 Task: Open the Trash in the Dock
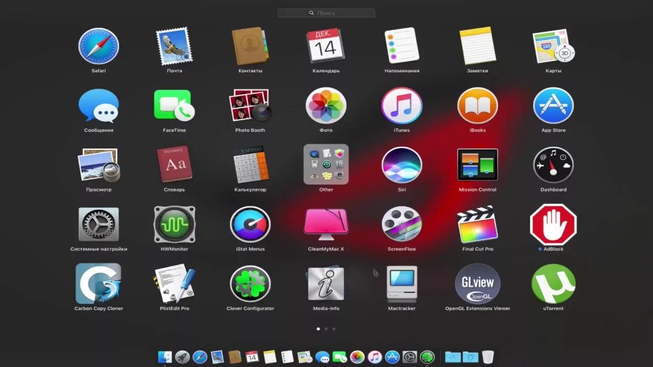tap(488, 357)
